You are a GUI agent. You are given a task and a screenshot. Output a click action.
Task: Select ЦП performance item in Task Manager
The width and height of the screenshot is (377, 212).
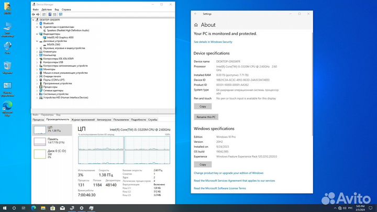click(52, 130)
